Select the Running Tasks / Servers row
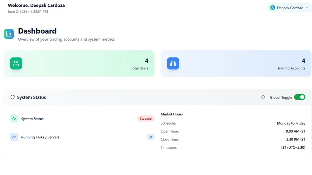This screenshot has width=312, height=175. pyautogui.click(x=82, y=137)
